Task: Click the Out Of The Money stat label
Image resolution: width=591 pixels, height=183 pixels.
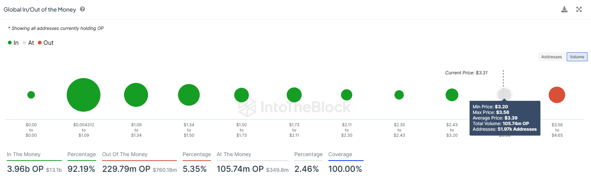Action: pos(125,154)
